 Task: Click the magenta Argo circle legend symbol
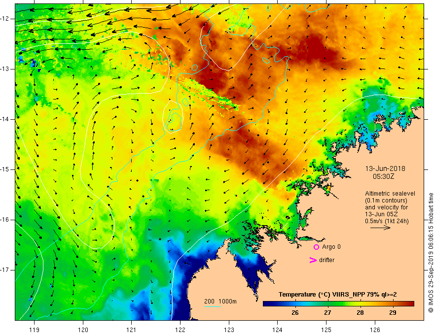tap(316, 247)
